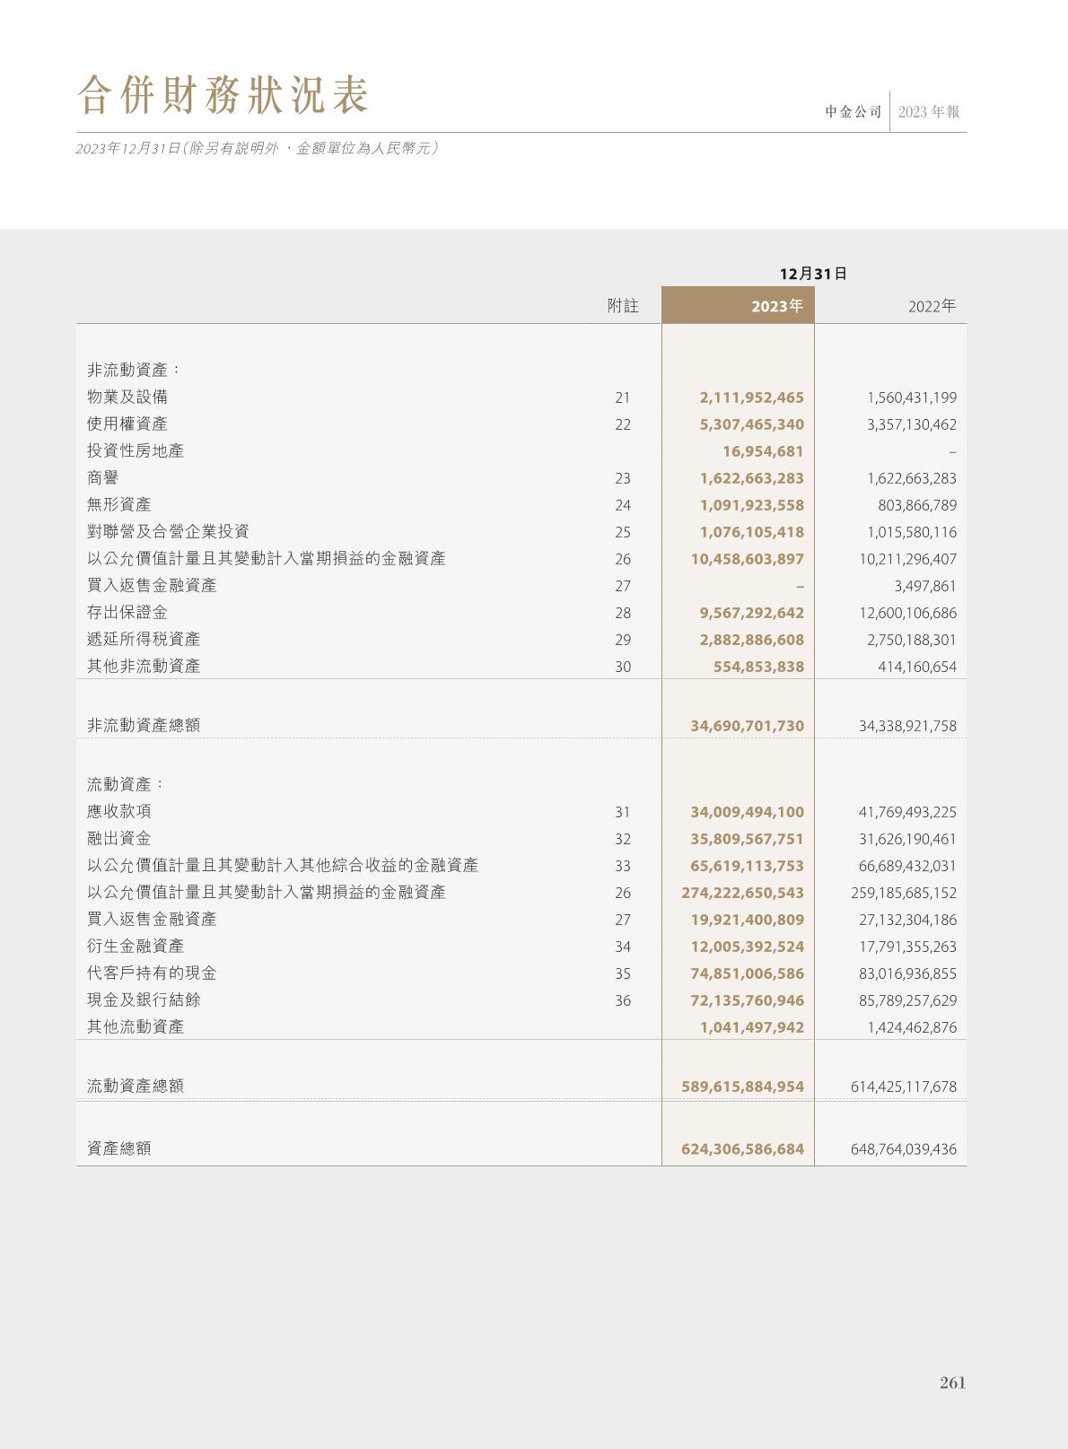Click the 2022年 column header
1068x1449 pixels.
(932, 306)
